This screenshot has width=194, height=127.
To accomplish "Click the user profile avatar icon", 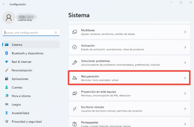I will tap(9, 18).
